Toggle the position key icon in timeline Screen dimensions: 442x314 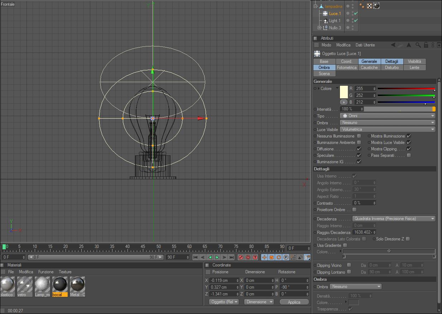264,257
